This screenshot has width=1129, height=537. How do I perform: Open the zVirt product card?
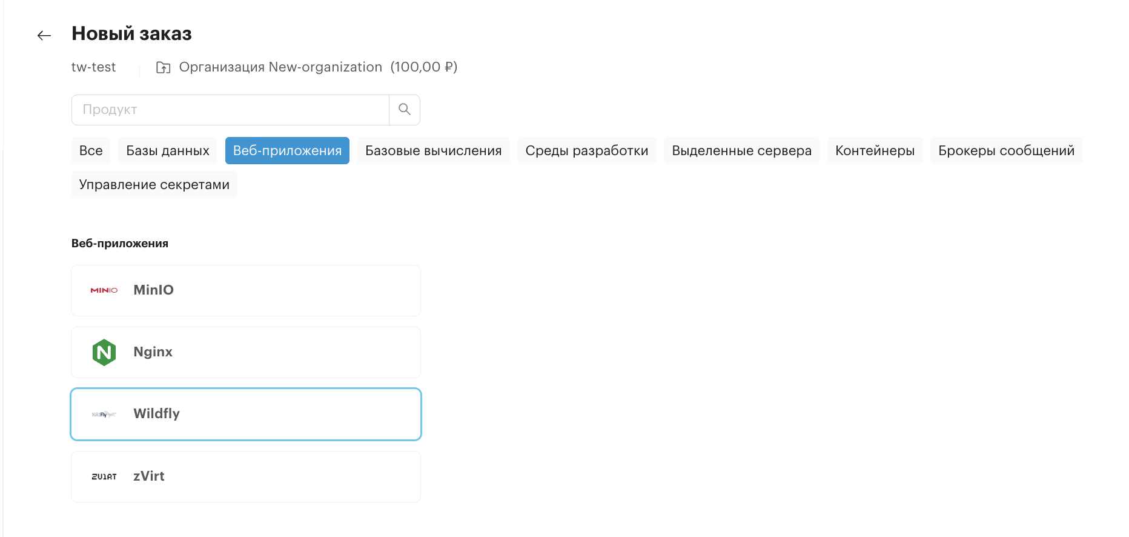(x=246, y=476)
